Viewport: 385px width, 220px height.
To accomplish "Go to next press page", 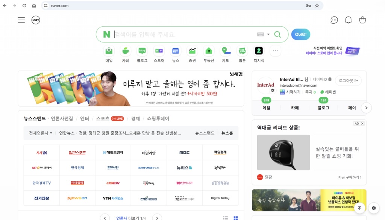I will click(157, 218).
